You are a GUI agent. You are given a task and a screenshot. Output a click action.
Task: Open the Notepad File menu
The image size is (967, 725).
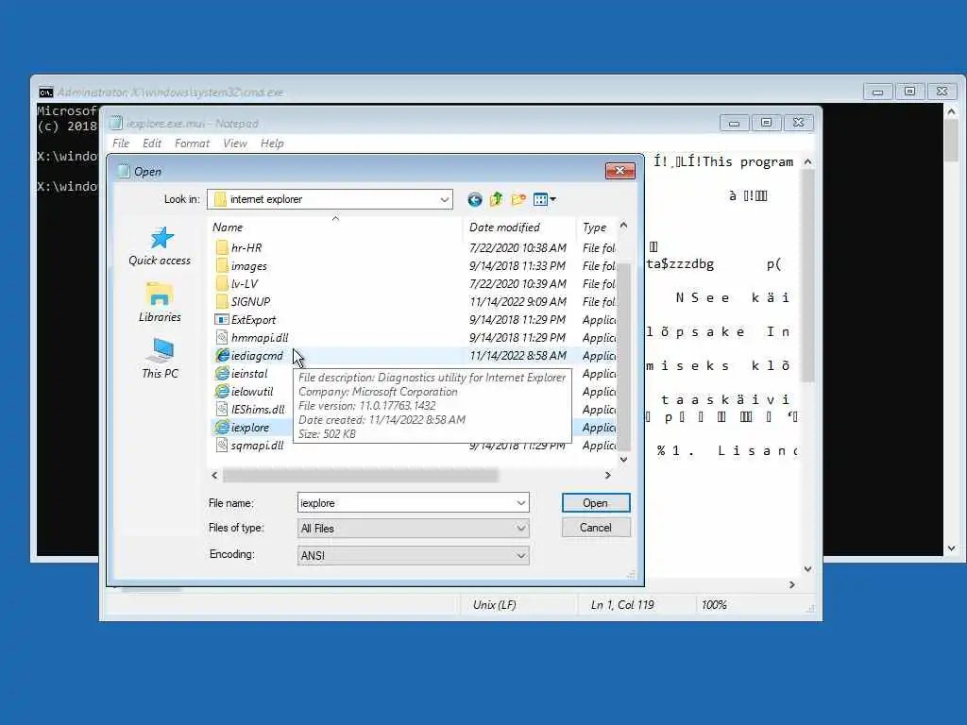pos(121,143)
